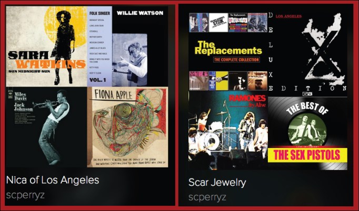Open the Nica of Los Angeles playlist title
Viewport: 359px width, 211px height.
point(53,180)
